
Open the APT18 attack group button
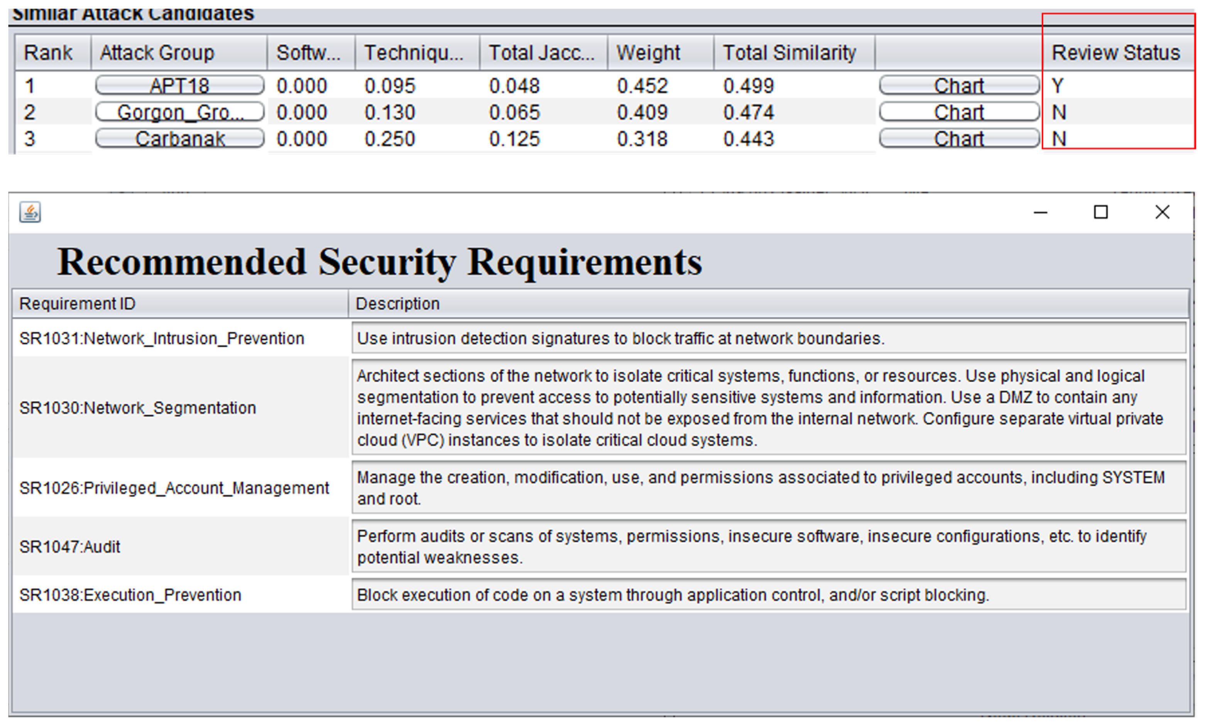179,86
